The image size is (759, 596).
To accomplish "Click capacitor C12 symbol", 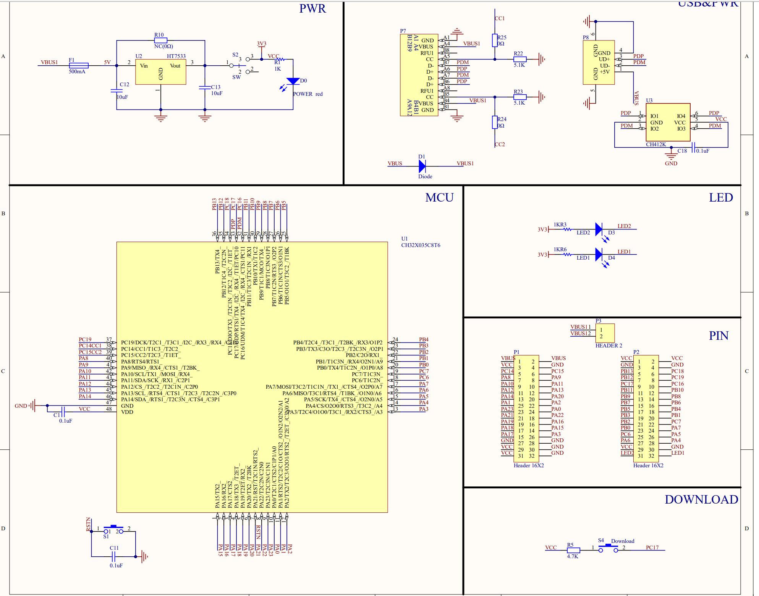I will pos(117,91).
